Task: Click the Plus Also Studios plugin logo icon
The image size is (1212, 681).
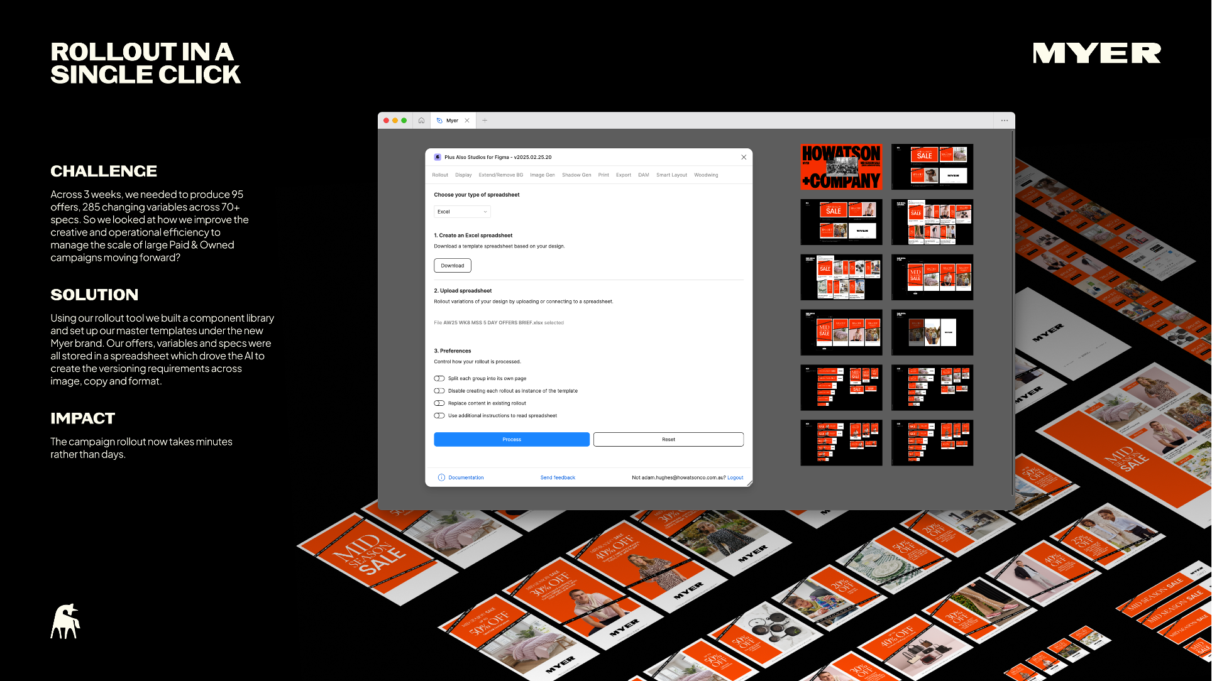Action: [438, 157]
